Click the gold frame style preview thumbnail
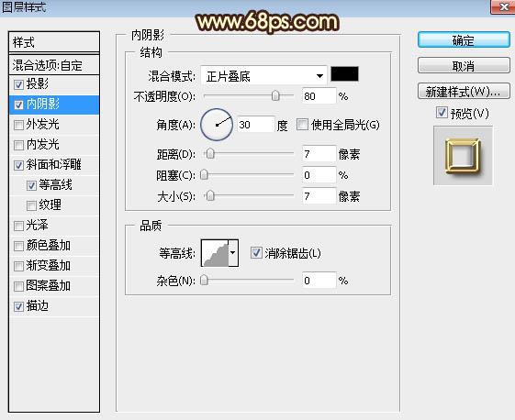This screenshot has width=515, height=420. [463, 156]
